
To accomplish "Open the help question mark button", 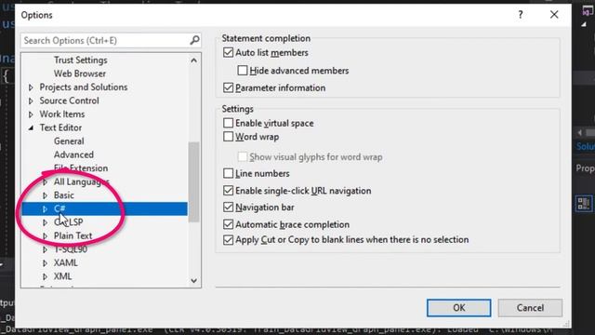I will coord(521,15).
